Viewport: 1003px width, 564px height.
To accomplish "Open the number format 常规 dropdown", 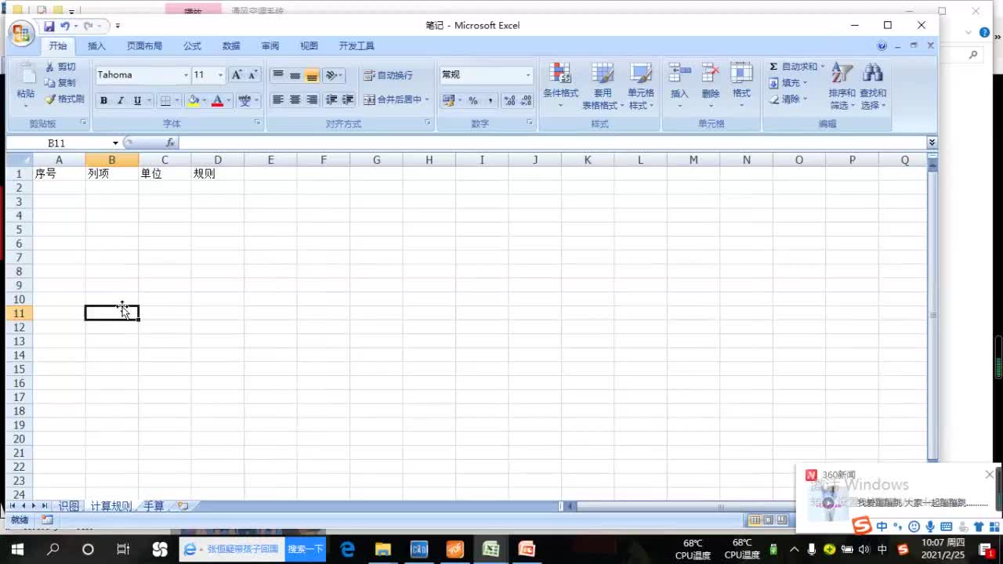I will [528, 75].
